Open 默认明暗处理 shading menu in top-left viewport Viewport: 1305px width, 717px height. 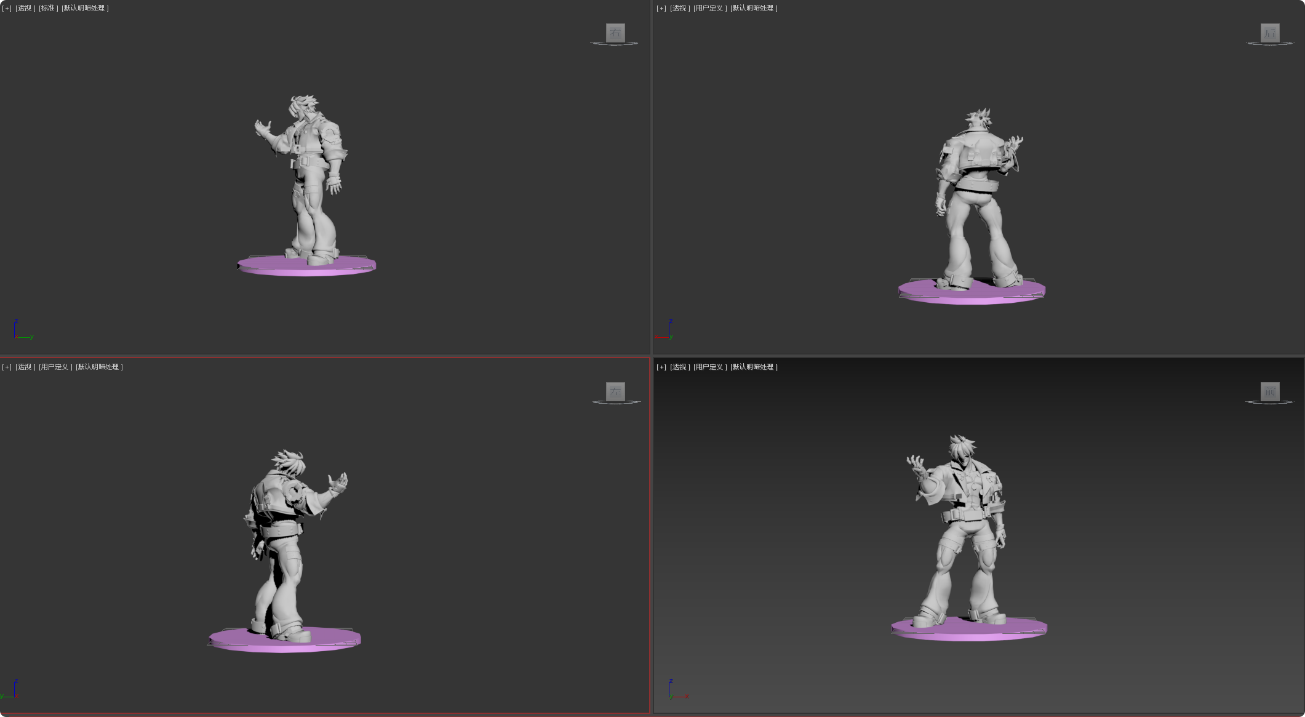click(x=85, y=8)
